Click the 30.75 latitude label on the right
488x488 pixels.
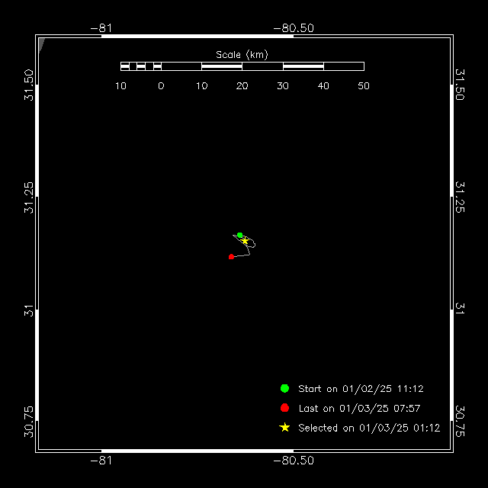pos(460,420)
